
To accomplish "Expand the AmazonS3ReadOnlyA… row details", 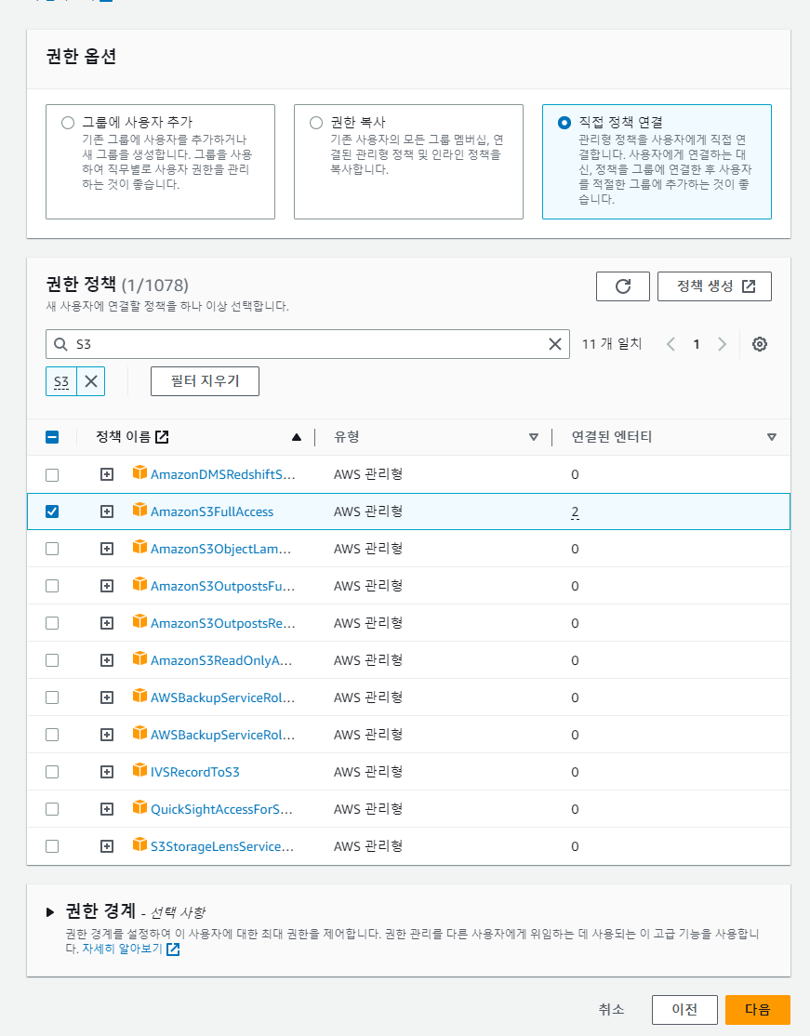I will [x=106, y=660].
